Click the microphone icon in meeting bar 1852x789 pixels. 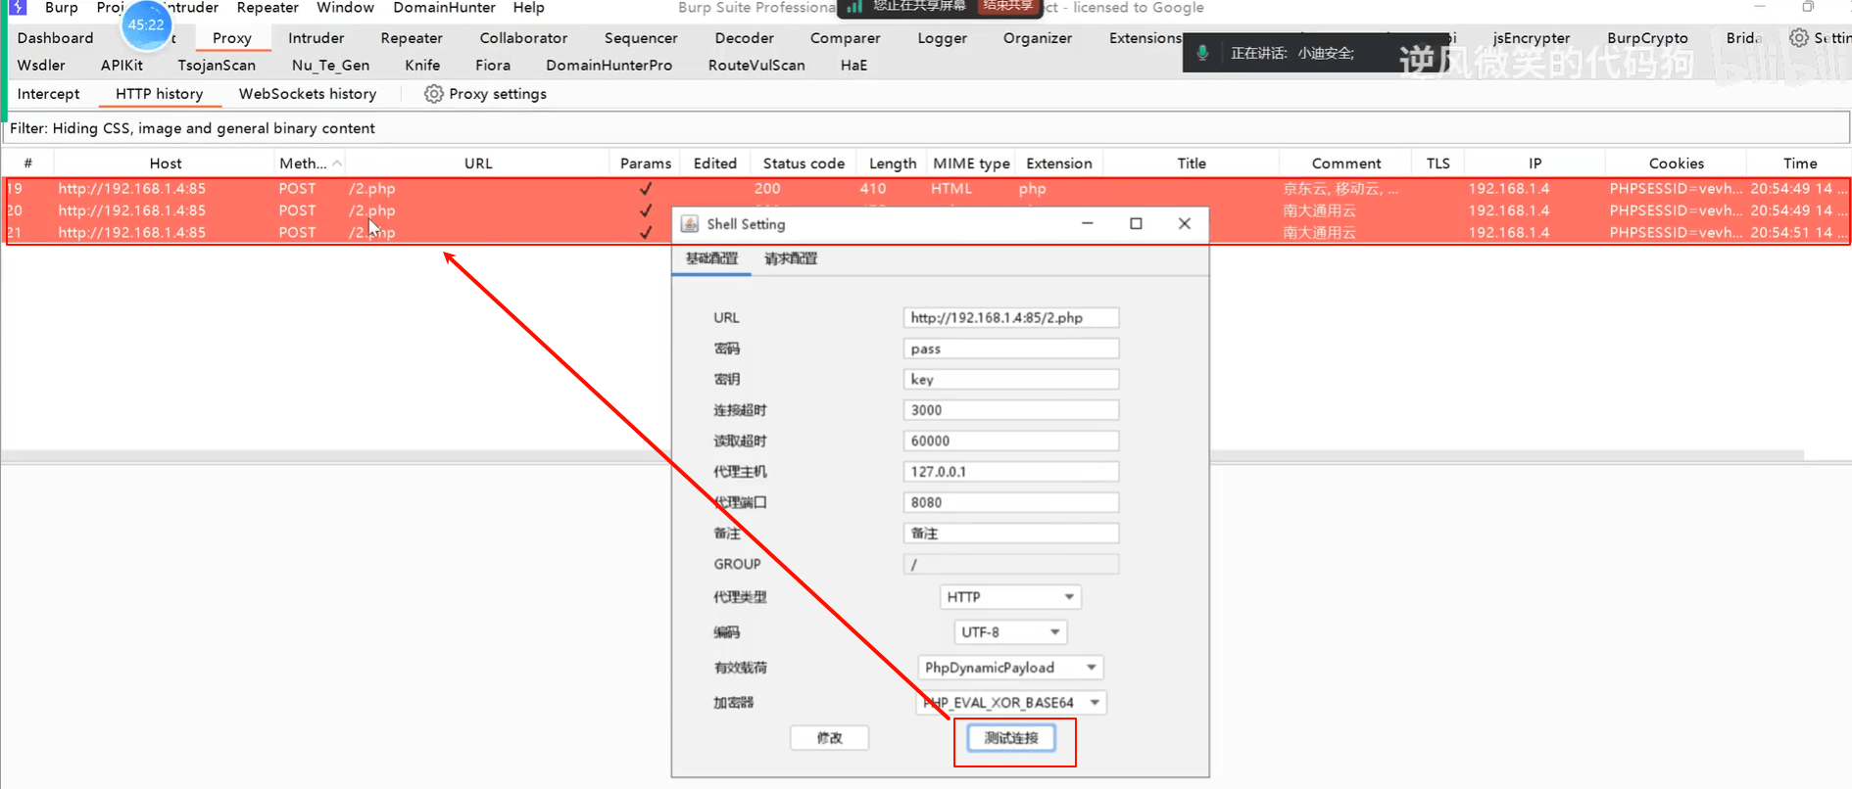point(1202,53)
